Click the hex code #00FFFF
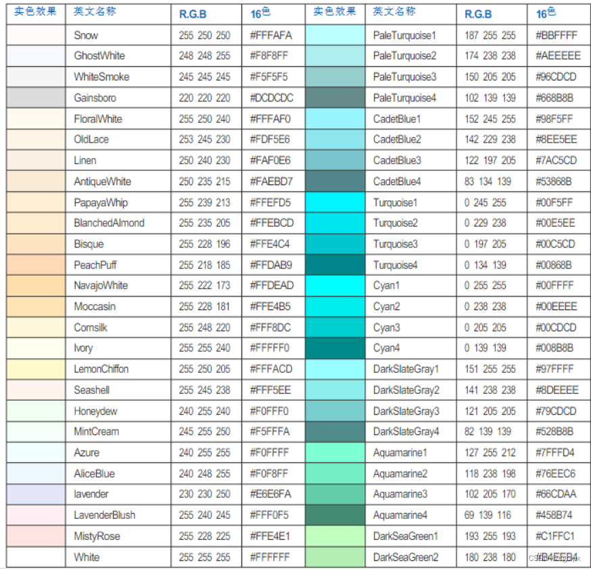This screenshot has height=569, width=591. click(554, 285)
